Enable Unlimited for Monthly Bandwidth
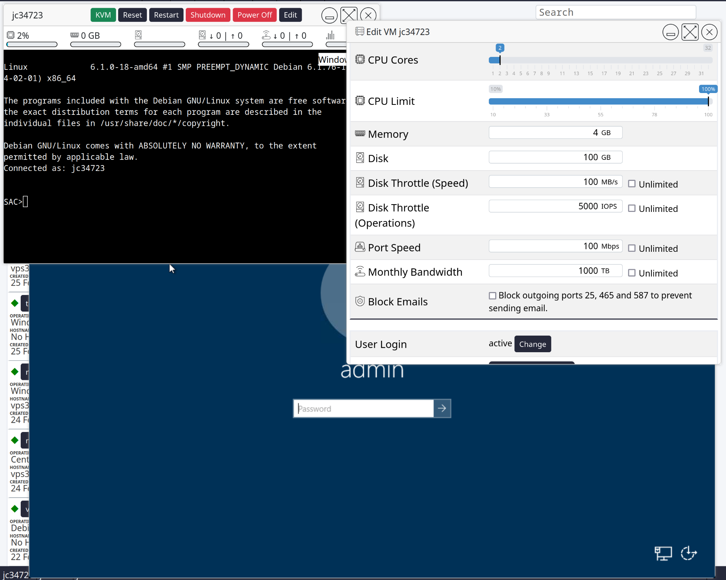The image size is (726, 580). tap(632, 273)
